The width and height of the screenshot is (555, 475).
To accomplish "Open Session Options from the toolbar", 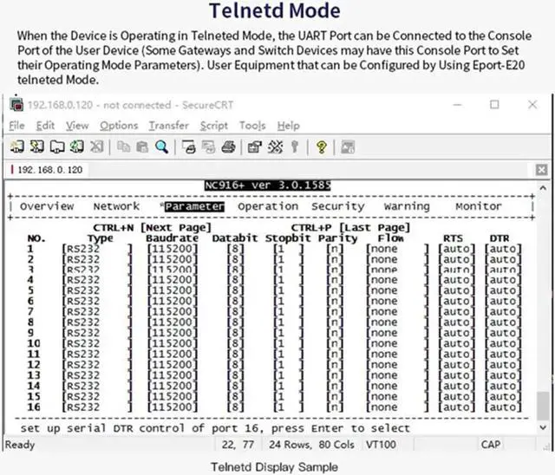I will pyautogui.click(x=255, y=147).
